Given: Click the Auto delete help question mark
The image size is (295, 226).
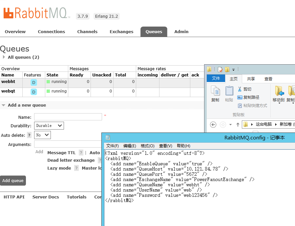Looking at the screenshot, I should (29, 135).
